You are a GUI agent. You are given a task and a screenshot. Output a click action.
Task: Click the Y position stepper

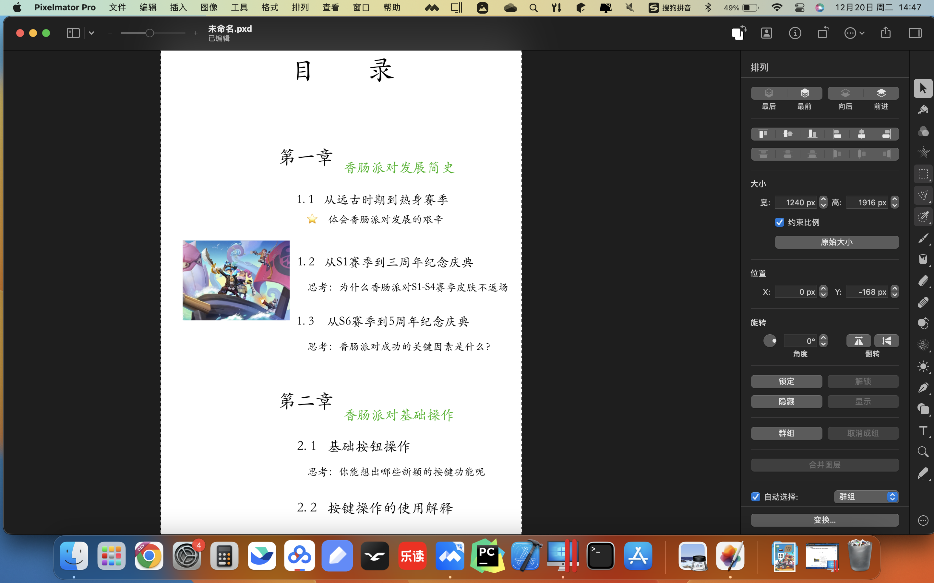click(895, 291)
